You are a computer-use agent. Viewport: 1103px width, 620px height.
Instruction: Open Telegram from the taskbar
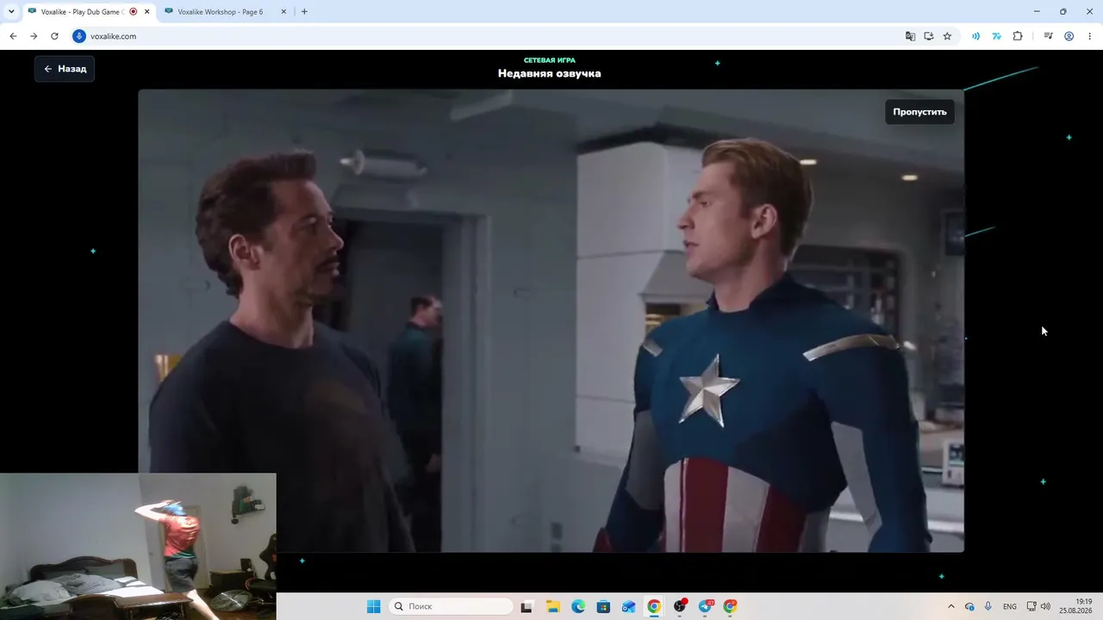tap(706, 606)
